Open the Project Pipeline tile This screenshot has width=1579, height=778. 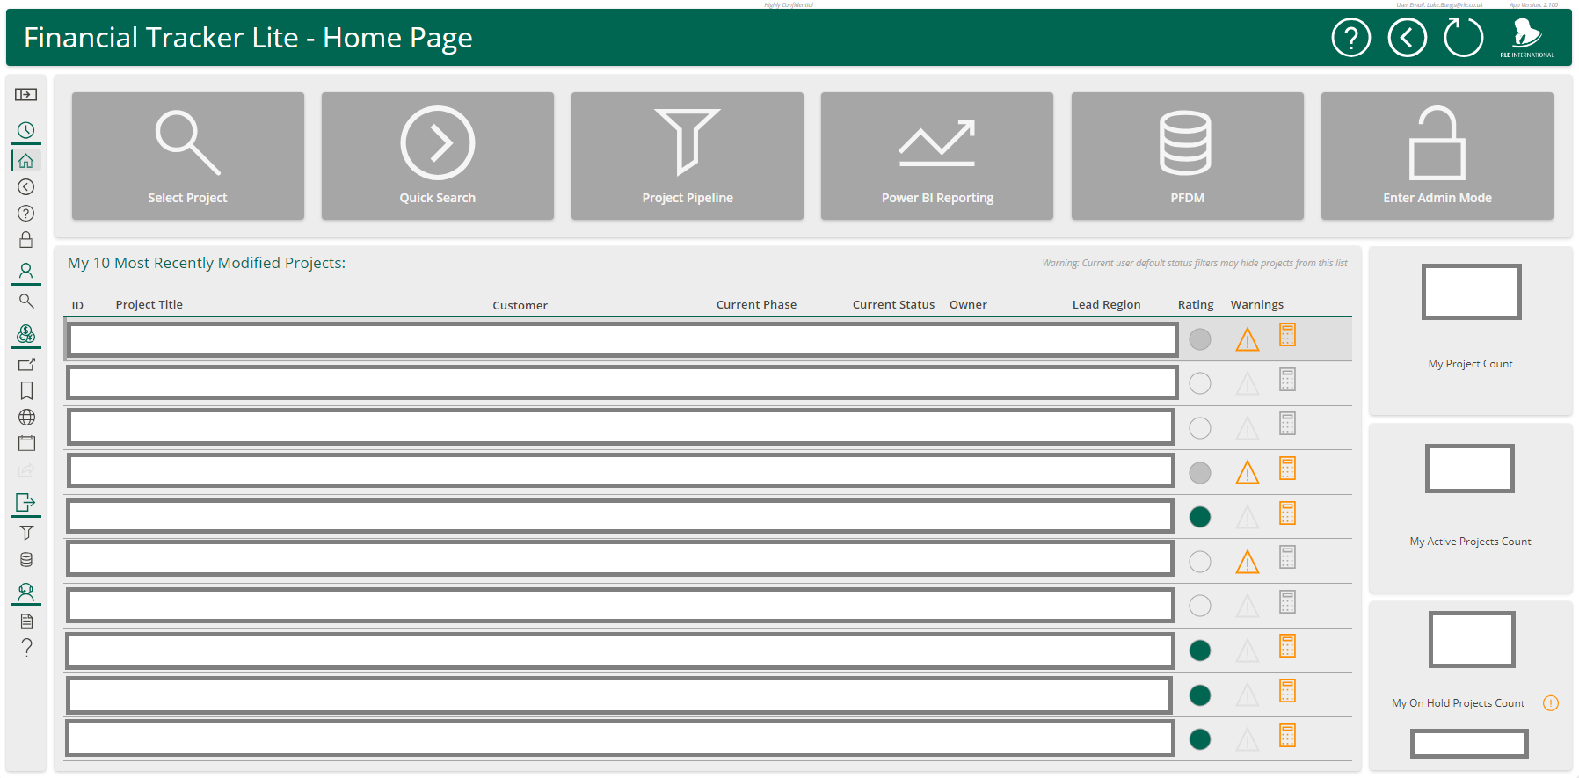click(x=687, y=156)
